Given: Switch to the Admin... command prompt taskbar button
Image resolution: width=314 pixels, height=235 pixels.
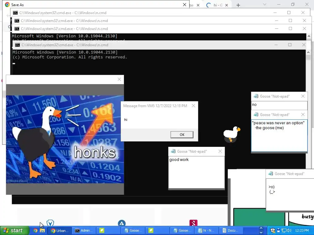Looking at the screenshot, I should tap(84, 230).
